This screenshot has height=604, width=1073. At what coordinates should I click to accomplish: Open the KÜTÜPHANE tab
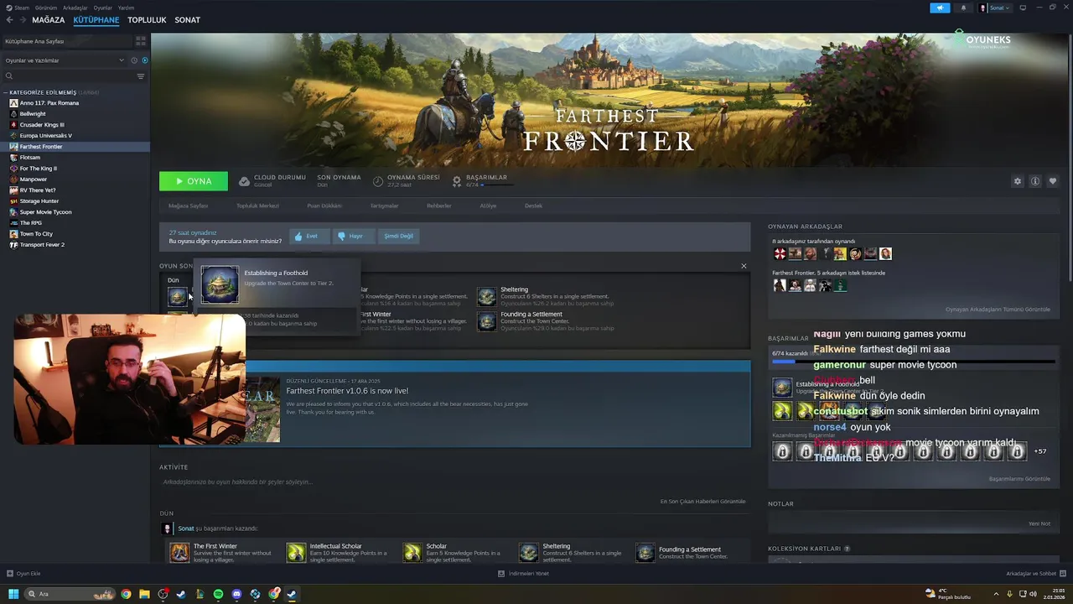point(96,20)
